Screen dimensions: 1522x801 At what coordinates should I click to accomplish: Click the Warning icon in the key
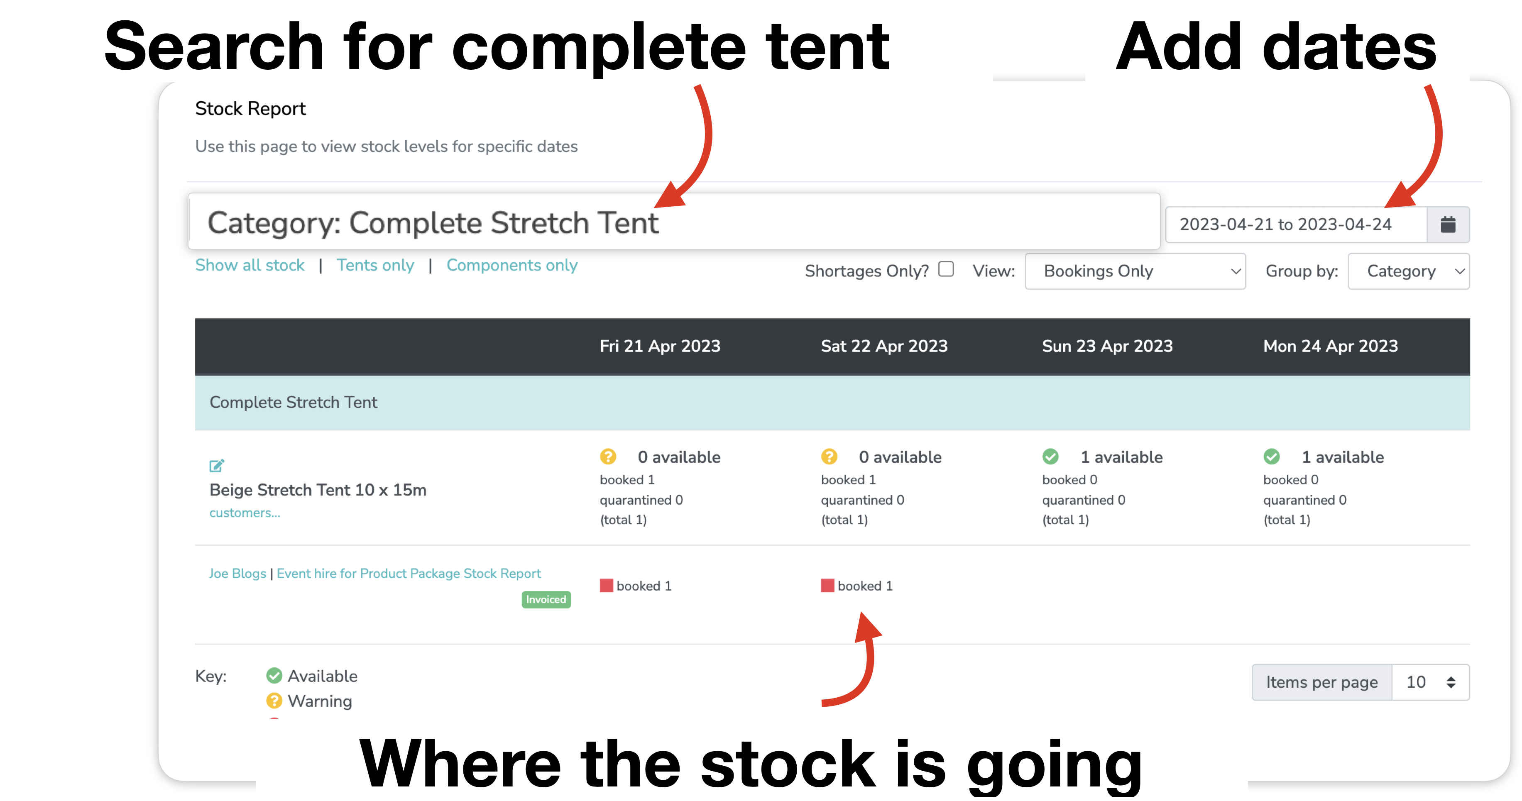(x=274, y=701)
